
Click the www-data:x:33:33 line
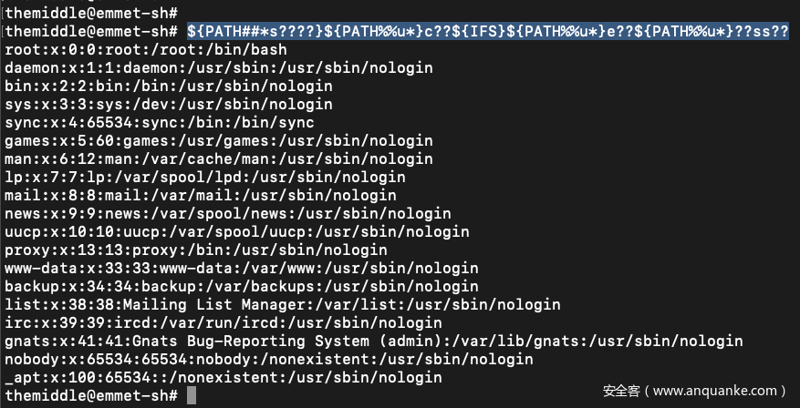pos(241,268)
